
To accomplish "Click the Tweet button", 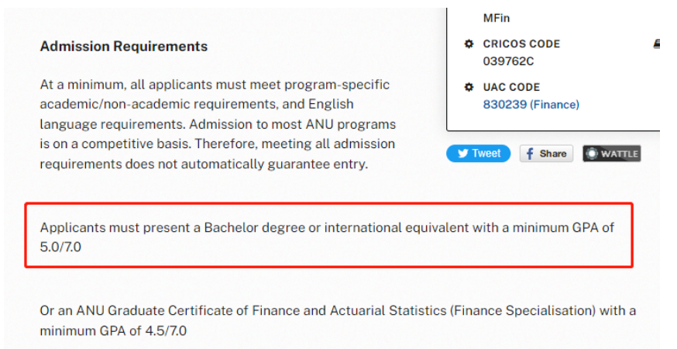I will pos(478,154).
